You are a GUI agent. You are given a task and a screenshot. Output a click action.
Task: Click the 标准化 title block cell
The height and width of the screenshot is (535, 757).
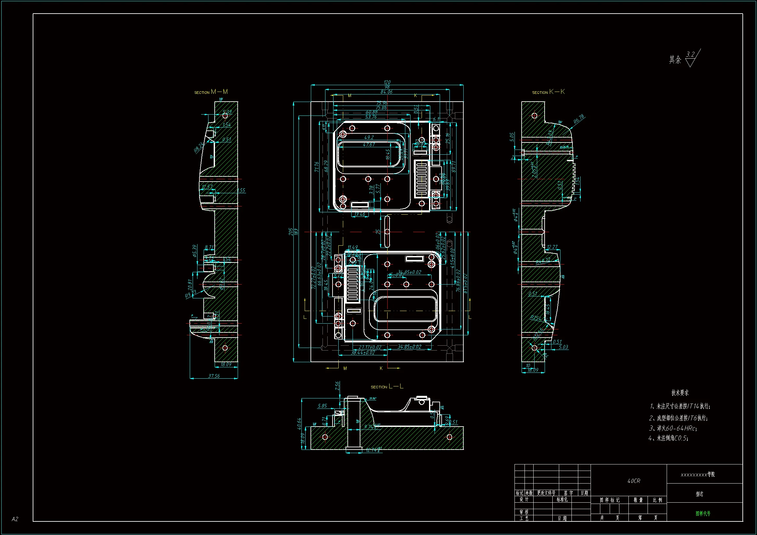(x=562, y=499)
